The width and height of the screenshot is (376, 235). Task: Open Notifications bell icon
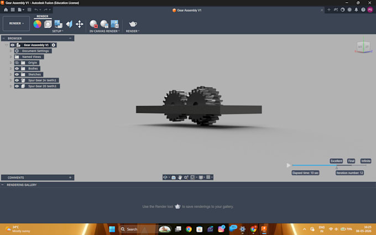356,9
